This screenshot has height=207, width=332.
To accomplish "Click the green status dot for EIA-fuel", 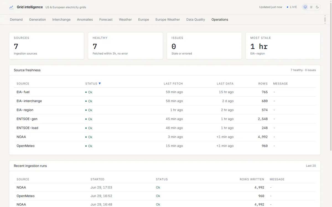I will tap(86, 92).
